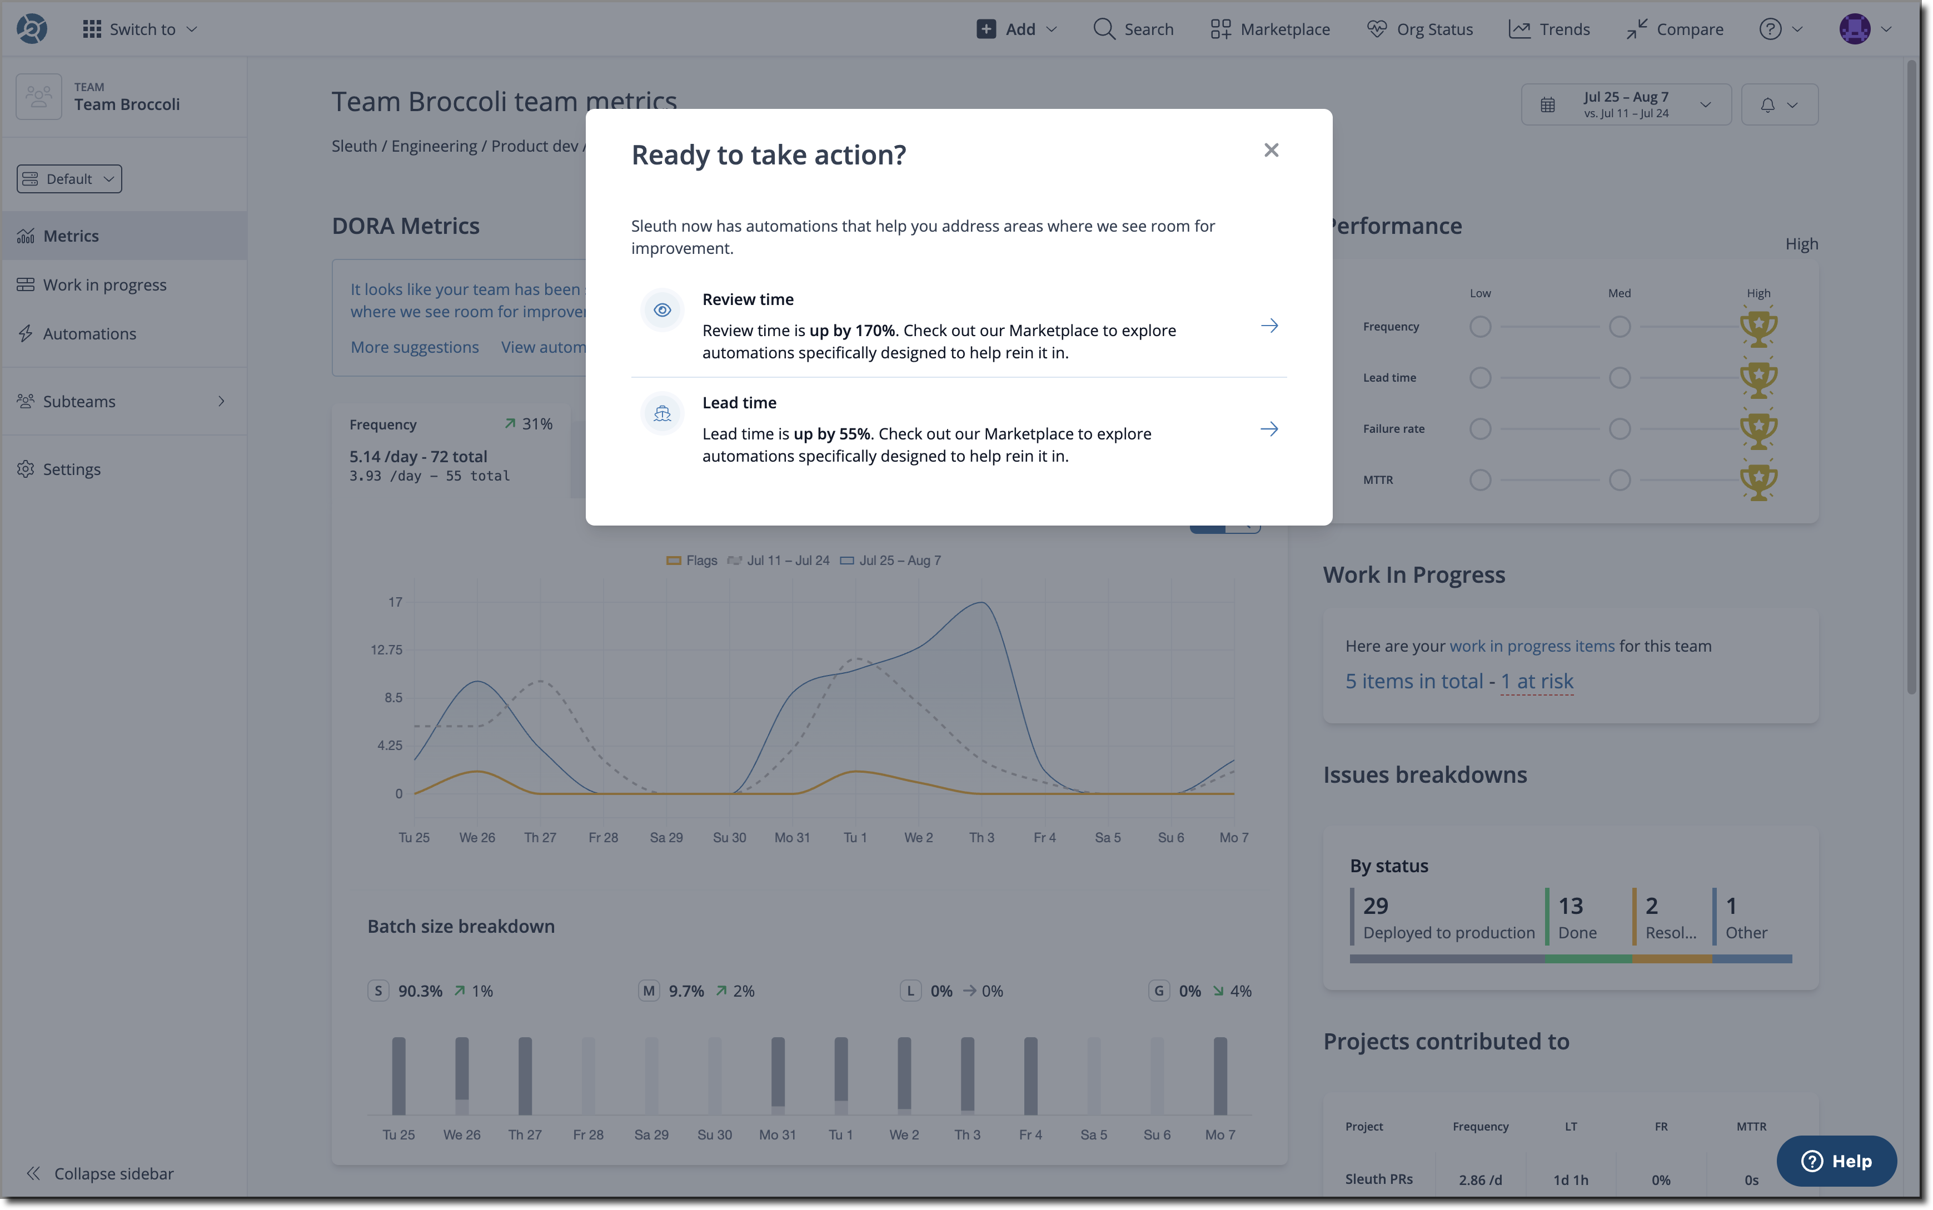Open Settings from the sidebar
Viewport: 1933px width, 1210px height.
click(124, 469)
